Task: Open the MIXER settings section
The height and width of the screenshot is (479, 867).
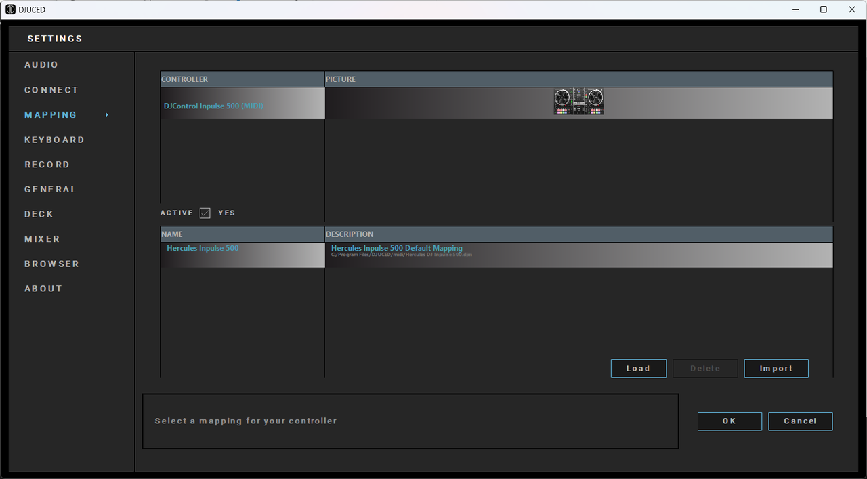Action: click(x=42, y=239)
